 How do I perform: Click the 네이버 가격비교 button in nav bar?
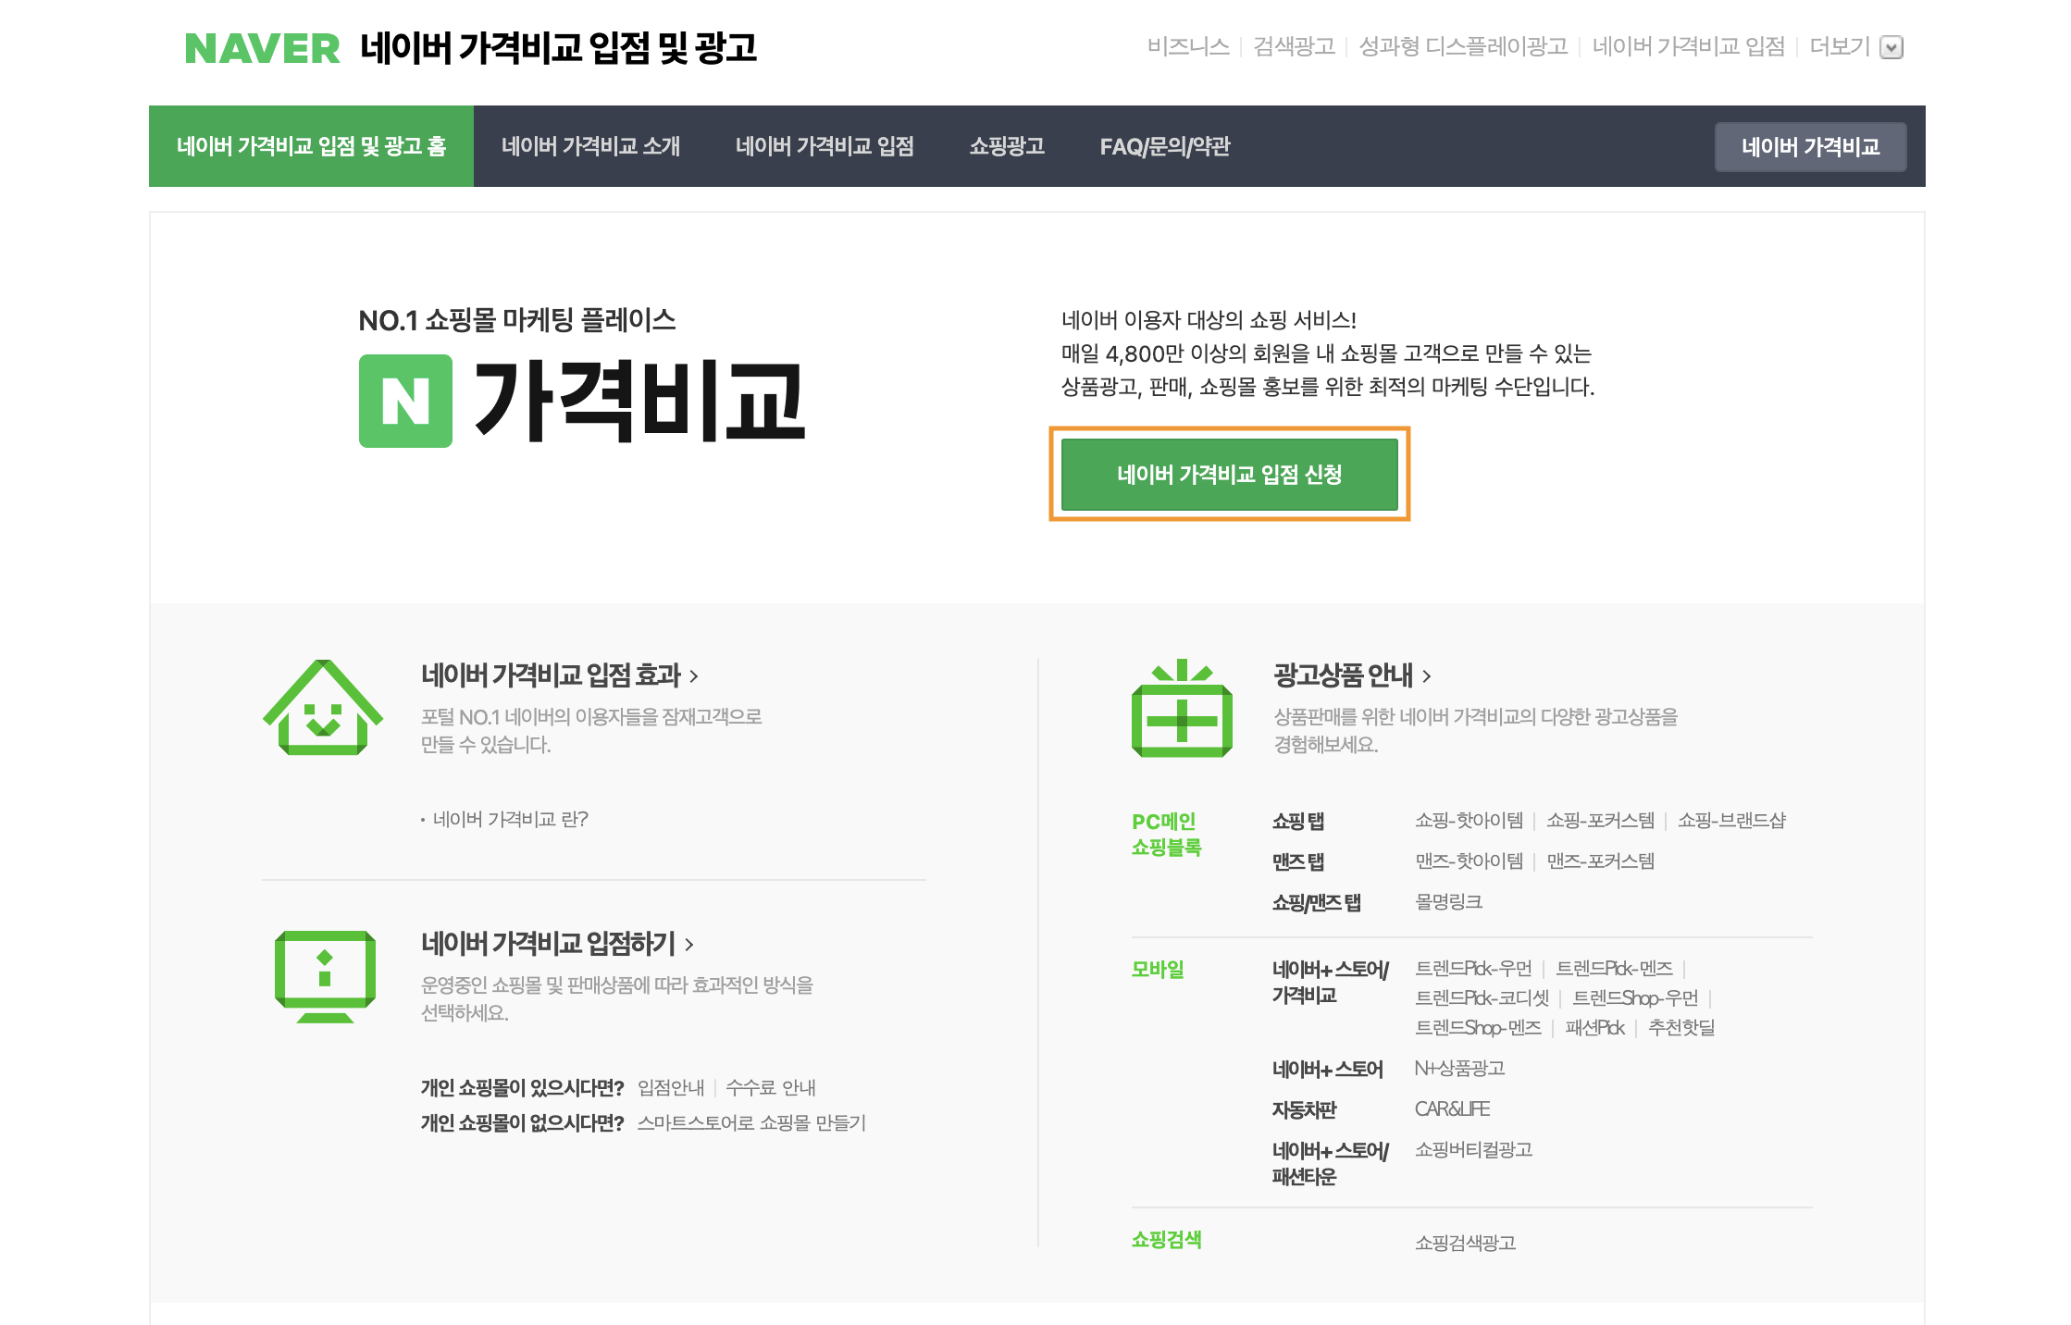pos(1810,147)
